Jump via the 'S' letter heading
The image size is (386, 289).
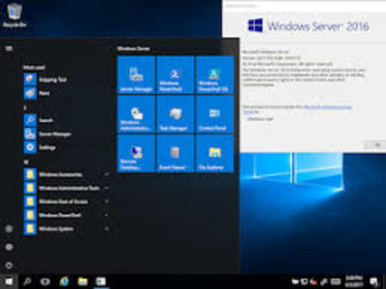[x=25, y=108]
